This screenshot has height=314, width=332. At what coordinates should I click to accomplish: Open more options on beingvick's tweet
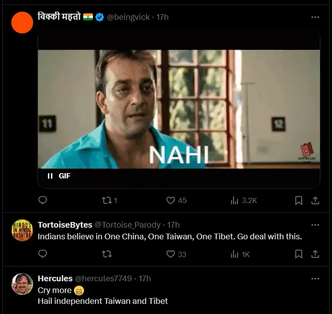pos(315,17)
